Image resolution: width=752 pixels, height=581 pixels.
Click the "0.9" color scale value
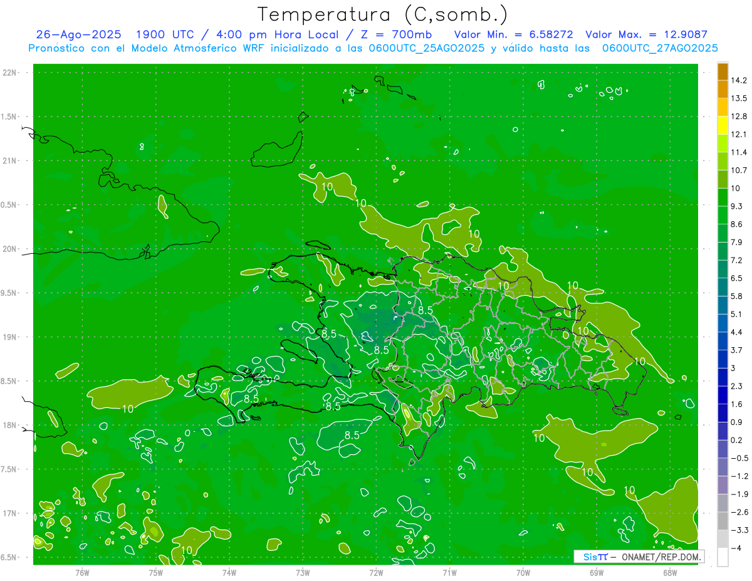(737, 422)
